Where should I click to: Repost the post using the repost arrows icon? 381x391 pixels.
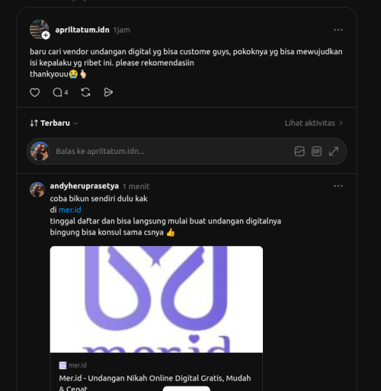pyautogui.click(x=85, y=92)
